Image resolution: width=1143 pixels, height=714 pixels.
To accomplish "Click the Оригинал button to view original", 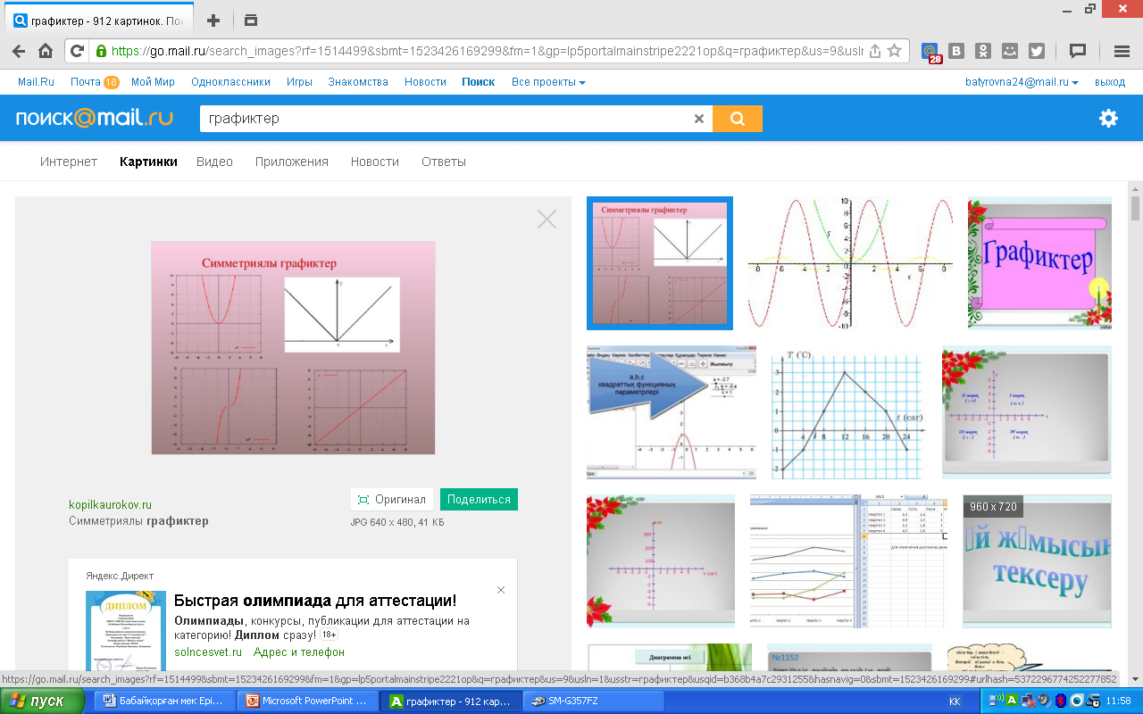I will 391,500.
